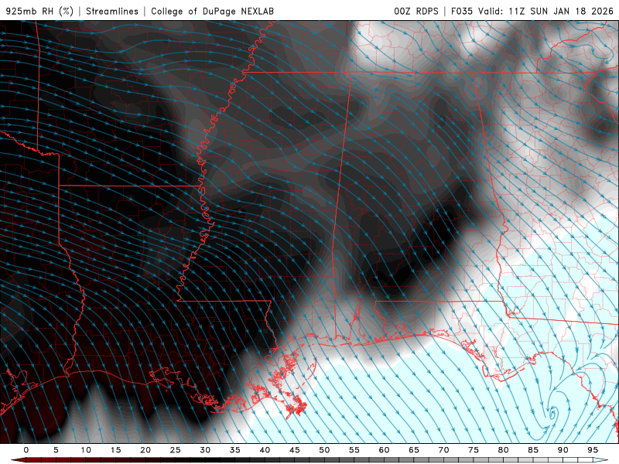This screenshot has height=464, width=619.
Task: Click the "45" tick label on color scale
Action: 295,450
